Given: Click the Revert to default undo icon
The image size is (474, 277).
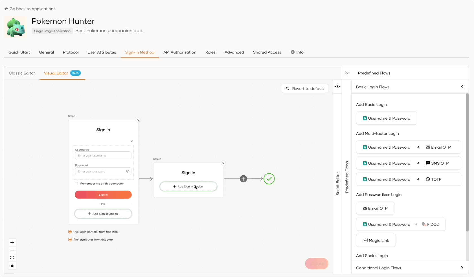Looking at the screenshot, I should pos(288,88).
